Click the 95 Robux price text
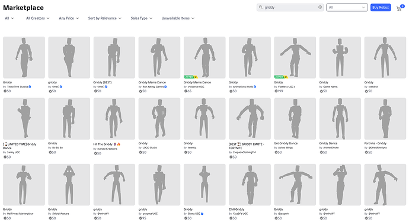This screenshot has width=409, height=223. click(144, 218)
